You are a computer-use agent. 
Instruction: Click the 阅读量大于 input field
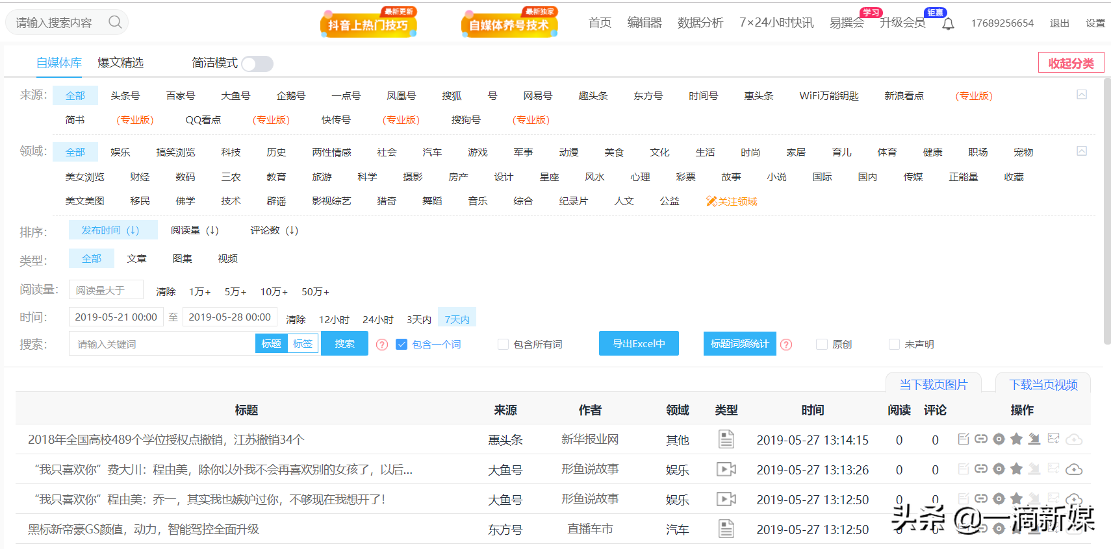(107, 290)
